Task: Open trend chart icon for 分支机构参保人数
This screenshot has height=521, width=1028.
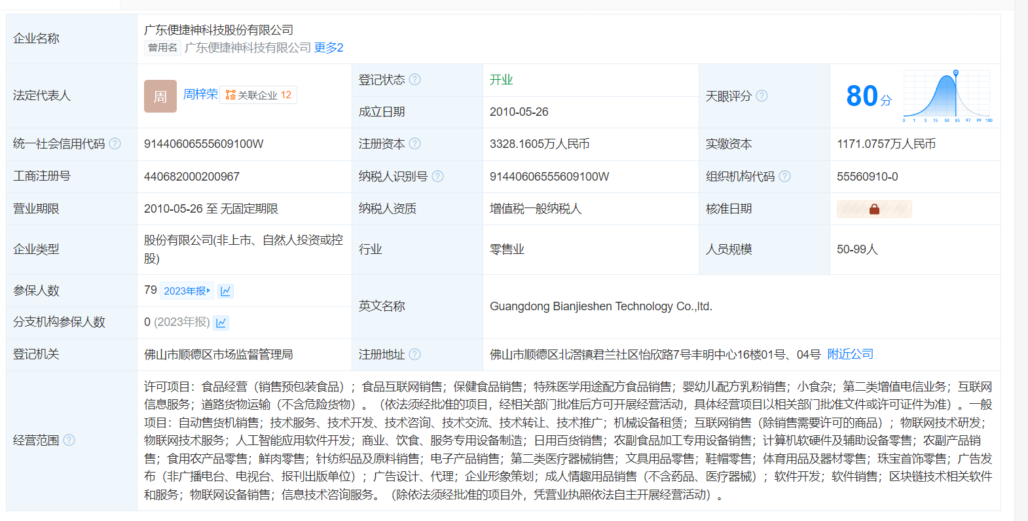Action: coord(221,323)
